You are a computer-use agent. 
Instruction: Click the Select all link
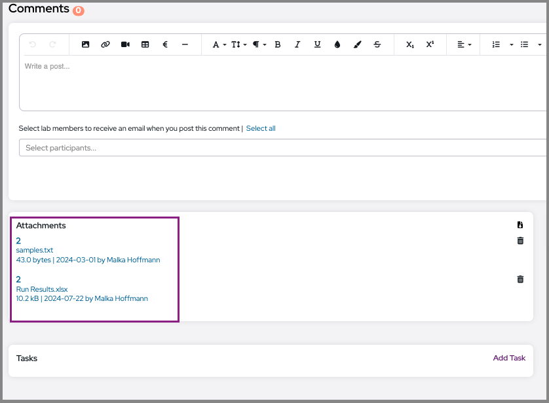(261, 129)
